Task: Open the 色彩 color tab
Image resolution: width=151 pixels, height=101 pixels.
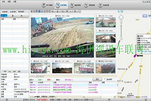Action: point(14,71)
